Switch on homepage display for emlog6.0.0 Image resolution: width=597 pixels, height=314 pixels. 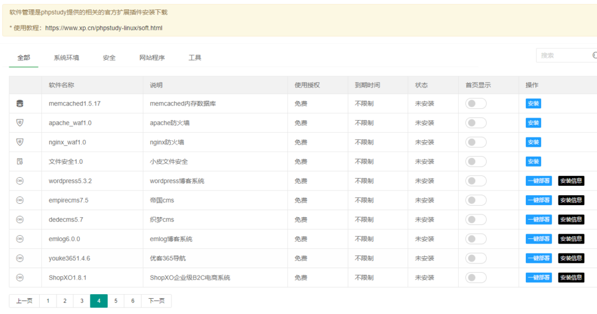pyautogui.click(x=476, y=239)
